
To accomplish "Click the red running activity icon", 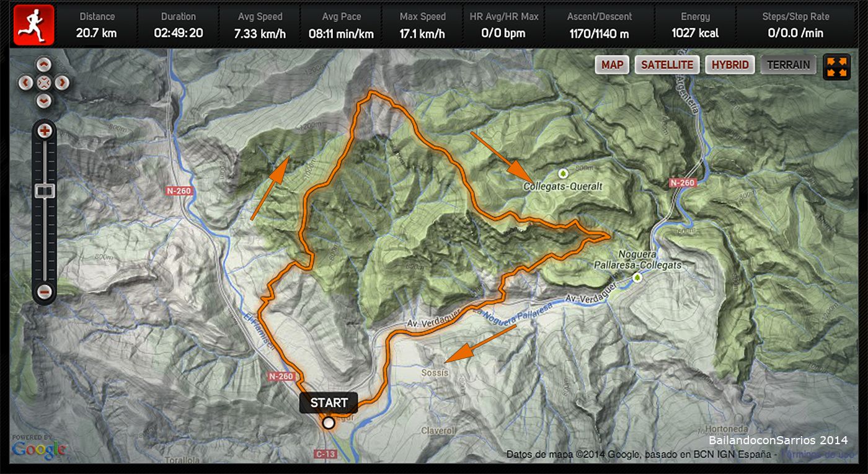I will [x=34, y=24].
